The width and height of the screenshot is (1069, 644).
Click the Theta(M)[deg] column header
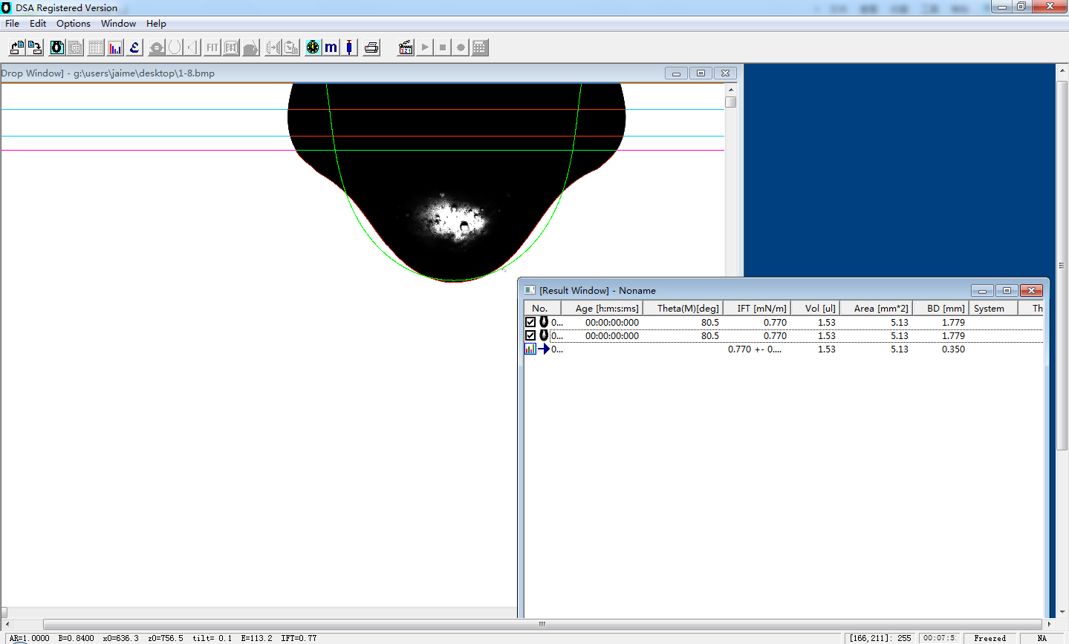[683, 307]
